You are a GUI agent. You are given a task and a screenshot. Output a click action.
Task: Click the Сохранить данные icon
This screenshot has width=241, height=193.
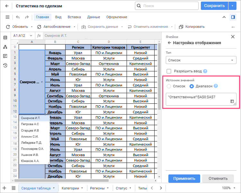click(84, 27)
